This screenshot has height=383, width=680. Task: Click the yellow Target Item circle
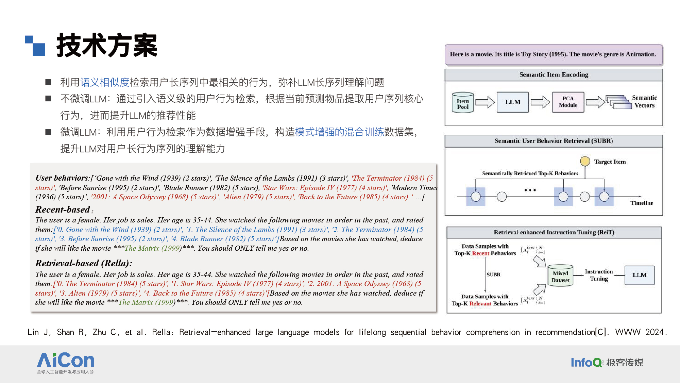click(585, 161)
